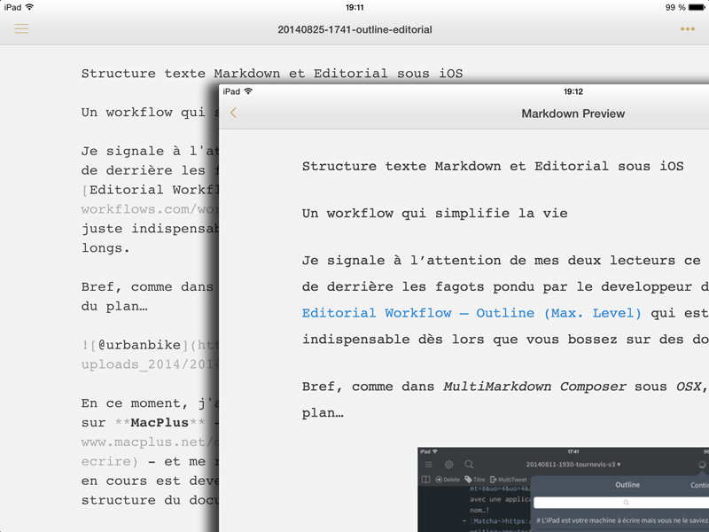This screenshot has height=532, width=709.
Task: Click the grey text "uploads_2014/201" in the editor
Action: pyautogui.click(x=150, y=364)
